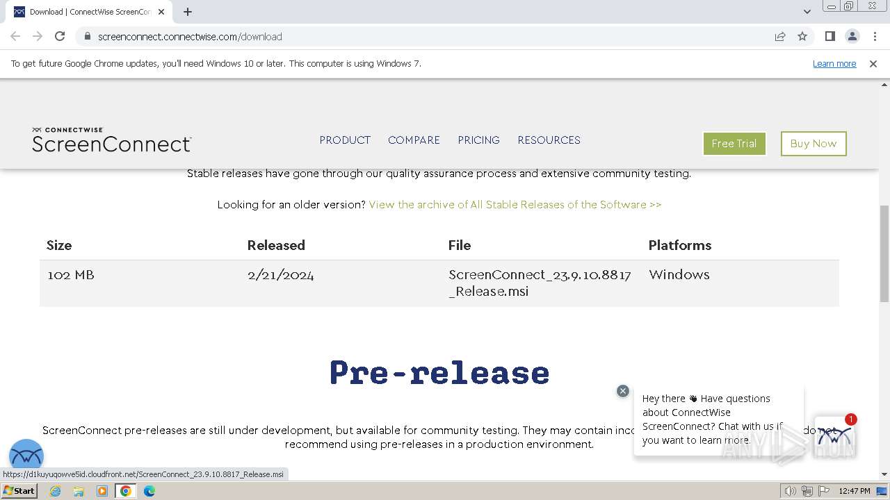Select the 2/21/2024 release date
This screenshot has height=500, width=890.
pos(281,275)
